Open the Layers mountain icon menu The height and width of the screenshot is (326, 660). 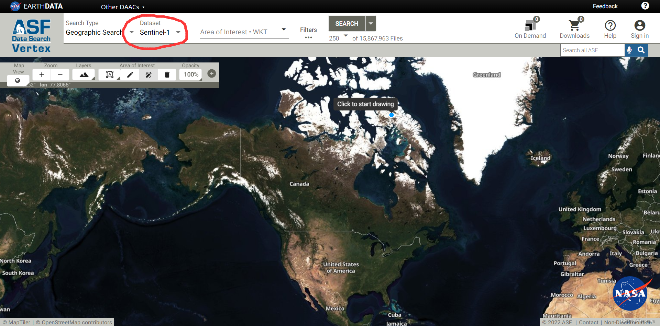pyautogui.click(x=84, y=74)
